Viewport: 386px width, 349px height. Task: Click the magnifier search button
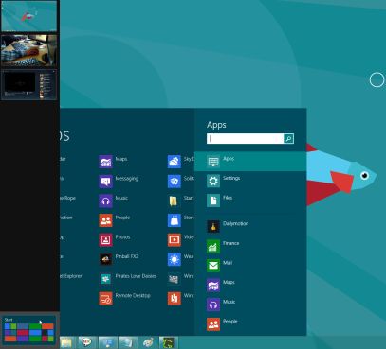[288, 139]
